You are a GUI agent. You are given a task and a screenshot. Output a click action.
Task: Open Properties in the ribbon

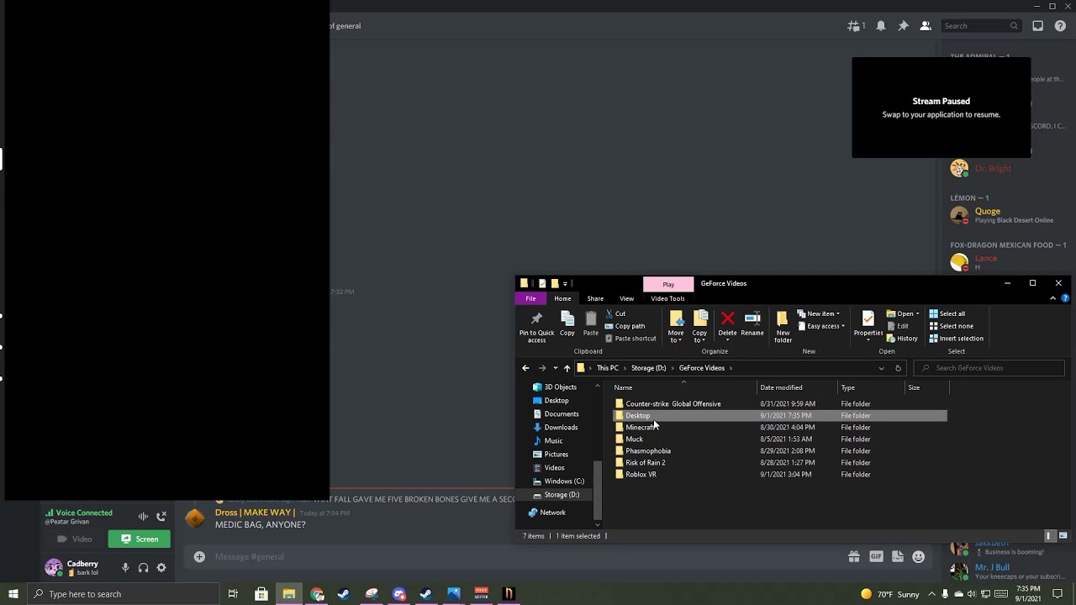[868, 324]
